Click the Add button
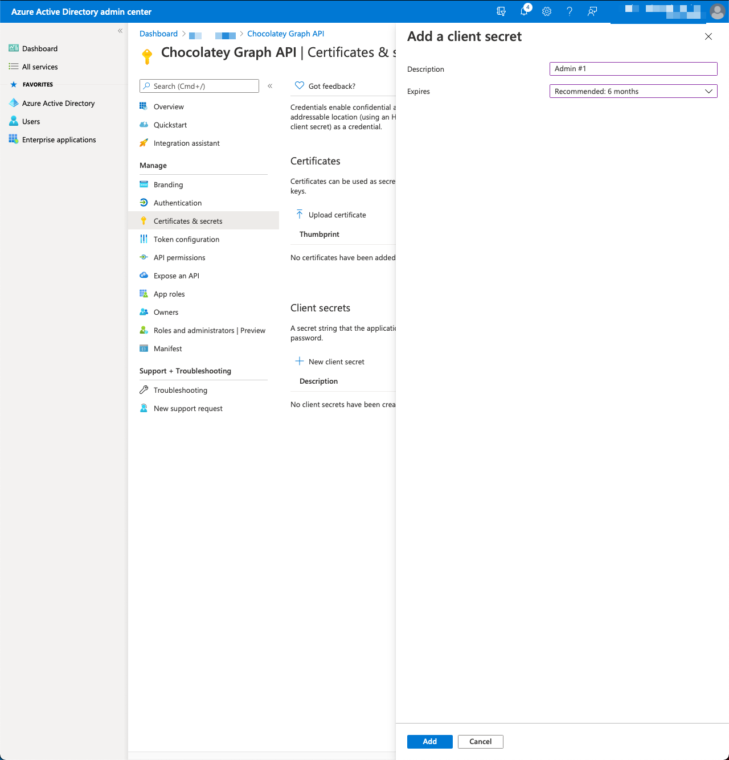Screen dimensions: 729x760 [x=430, y=742]
